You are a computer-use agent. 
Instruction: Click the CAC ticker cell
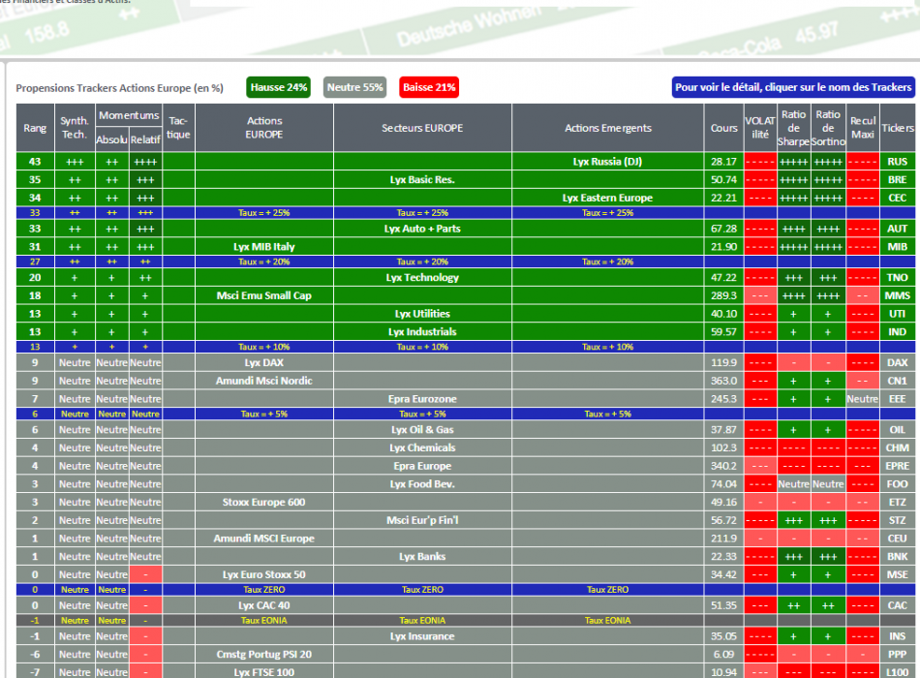click(898, 605)
